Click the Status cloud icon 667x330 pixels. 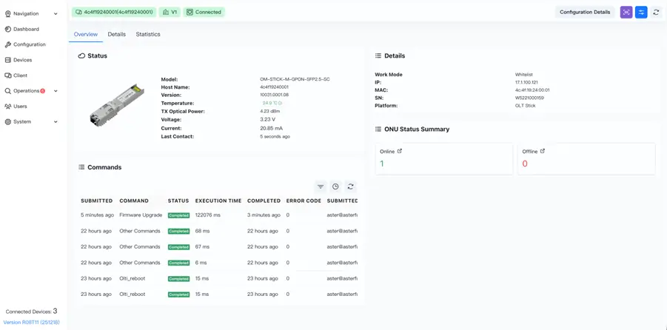pos(81,55)
